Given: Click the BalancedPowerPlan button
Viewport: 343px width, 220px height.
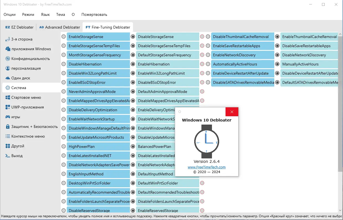Looking at the screenshot, I should pos(155,146).
